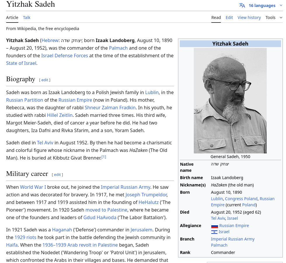Follow the moved to Palestine link
Image resolution: width=286 pixels, height=263 pixels.
tap(106, 210)
